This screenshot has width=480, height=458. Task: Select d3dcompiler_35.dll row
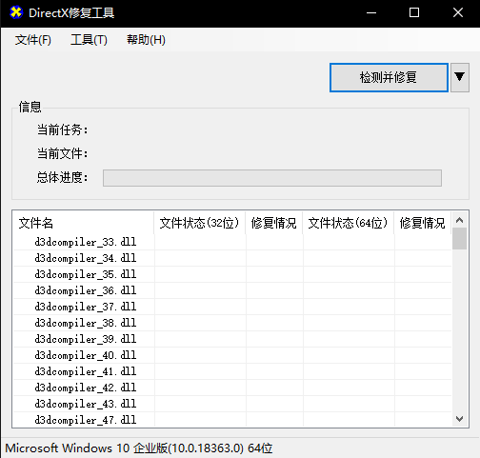point(232,274)
